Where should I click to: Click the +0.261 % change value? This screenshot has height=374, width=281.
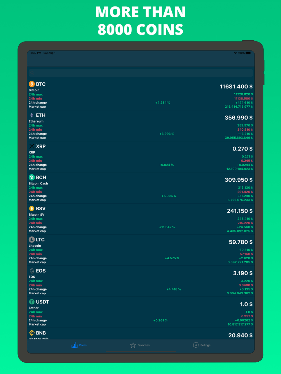160,321
